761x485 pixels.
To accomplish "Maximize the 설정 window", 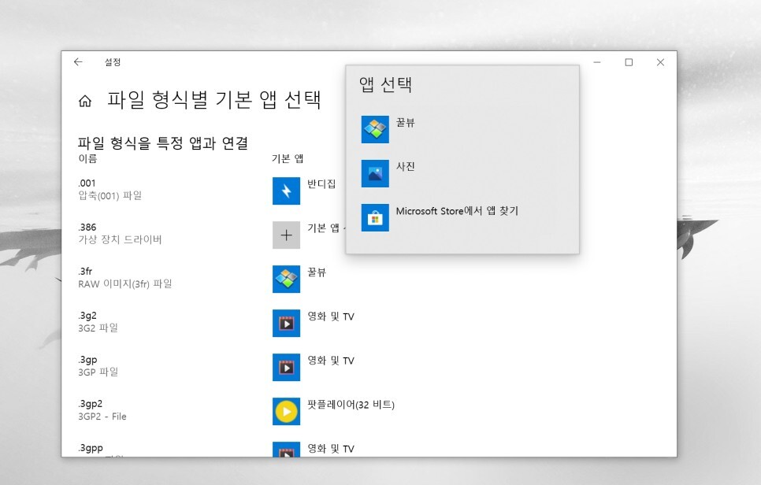I will pyautogui.click(x=629, y=62).
